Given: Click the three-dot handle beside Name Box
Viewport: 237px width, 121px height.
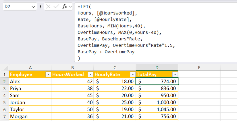Looking at the screenshot, I should [40, 7].
